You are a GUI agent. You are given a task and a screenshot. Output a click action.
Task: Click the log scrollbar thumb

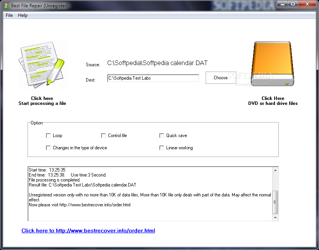[x=275, y=202]
